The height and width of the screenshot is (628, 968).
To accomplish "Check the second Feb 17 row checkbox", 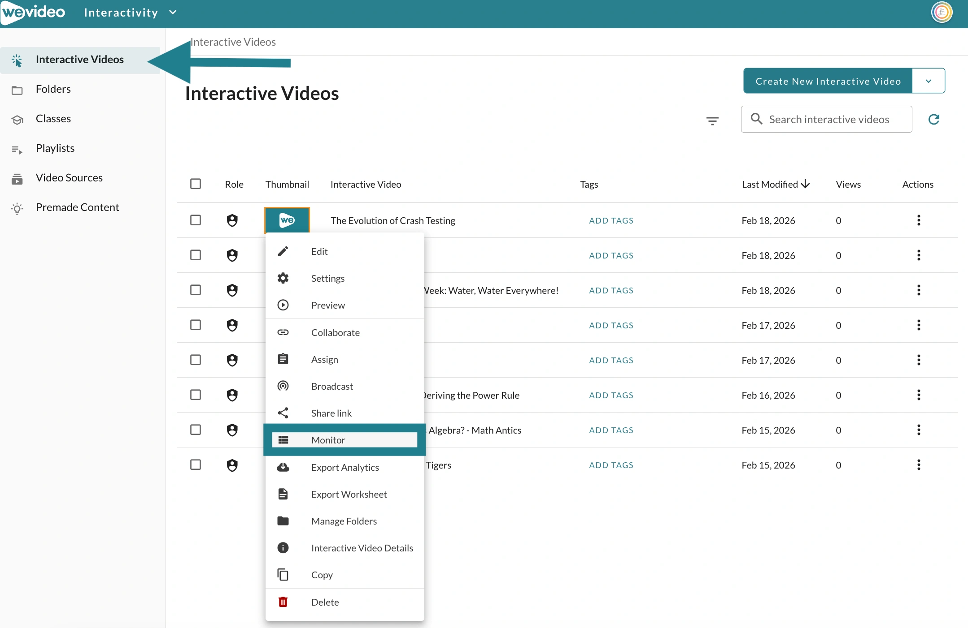I will click(196, 360).
